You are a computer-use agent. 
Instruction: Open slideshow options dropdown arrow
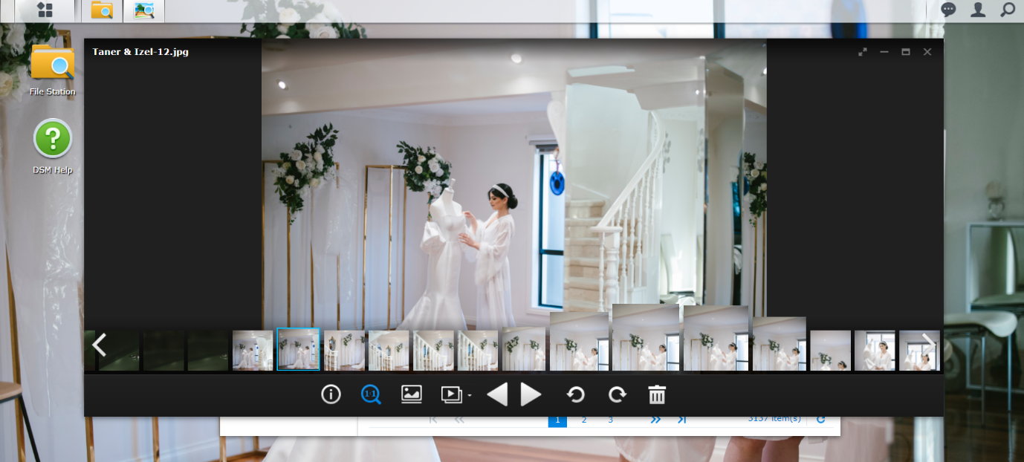pos(470,396)
